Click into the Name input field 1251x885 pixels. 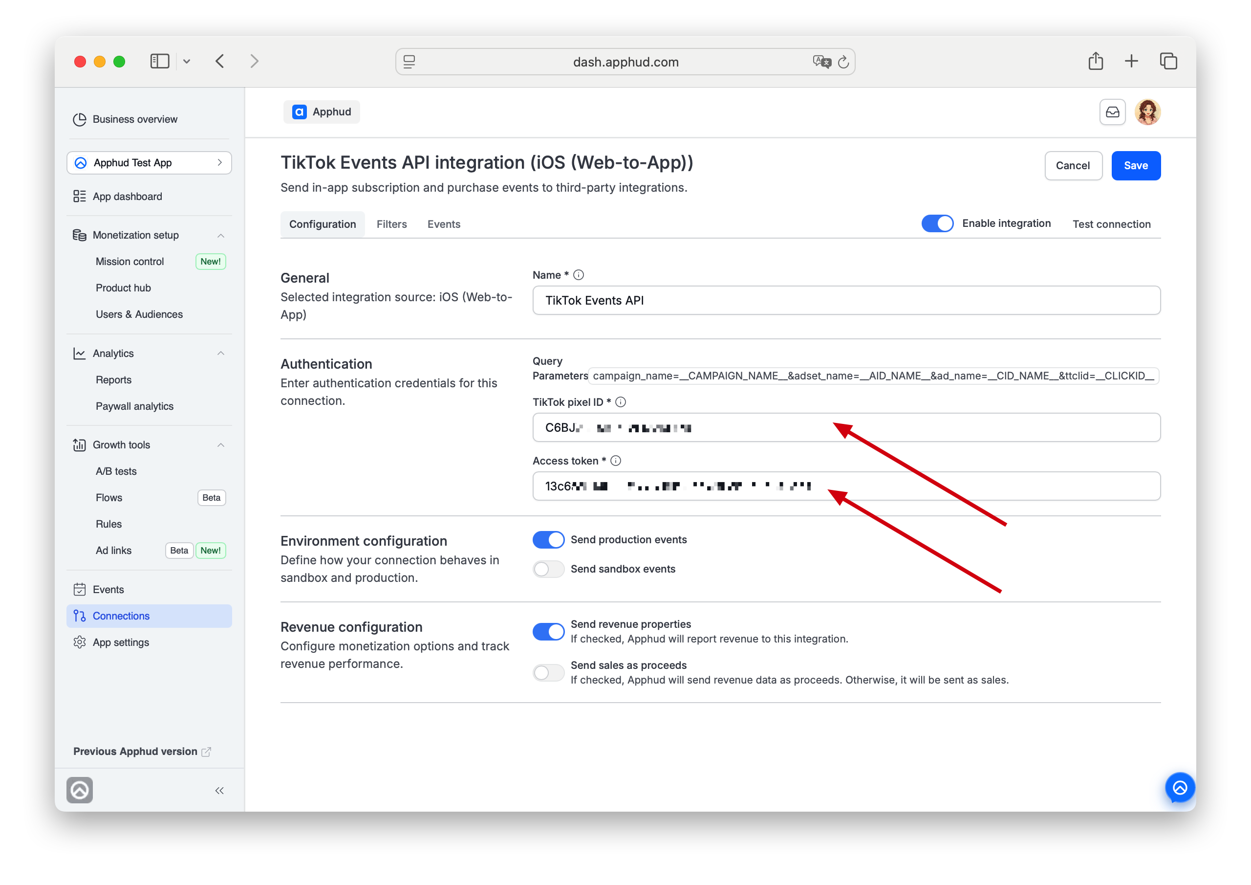coord(847,300)
